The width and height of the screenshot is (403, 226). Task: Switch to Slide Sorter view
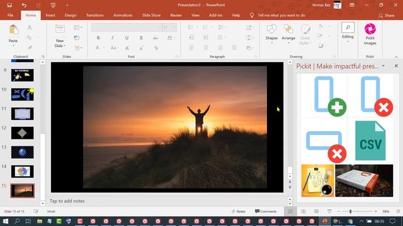coord(304,212)
